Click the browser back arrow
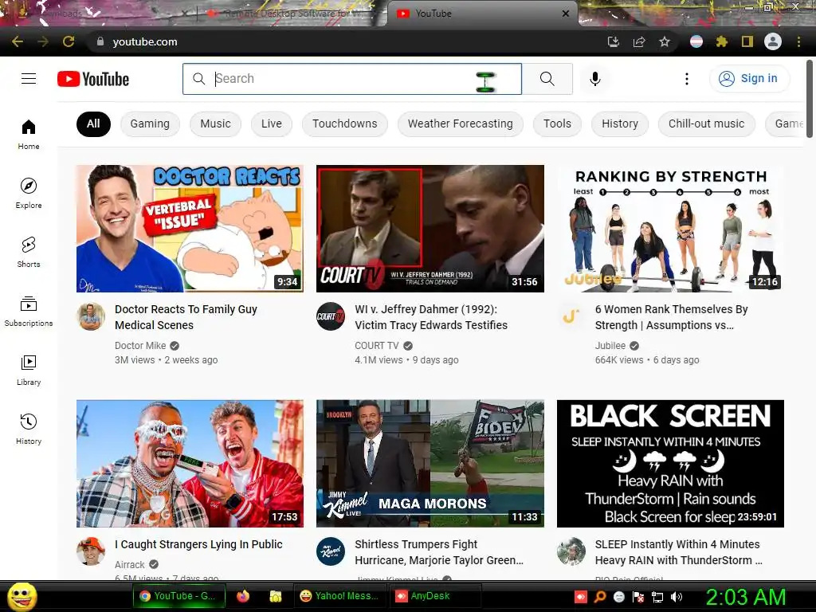 click(x=18, y=41)
